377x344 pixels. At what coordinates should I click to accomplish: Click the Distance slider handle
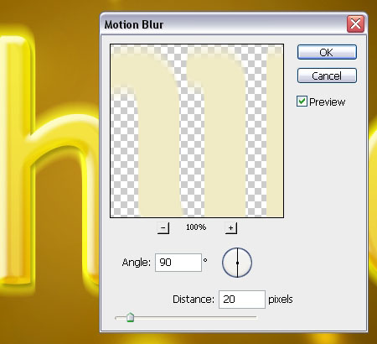click(x=130, y=317)
